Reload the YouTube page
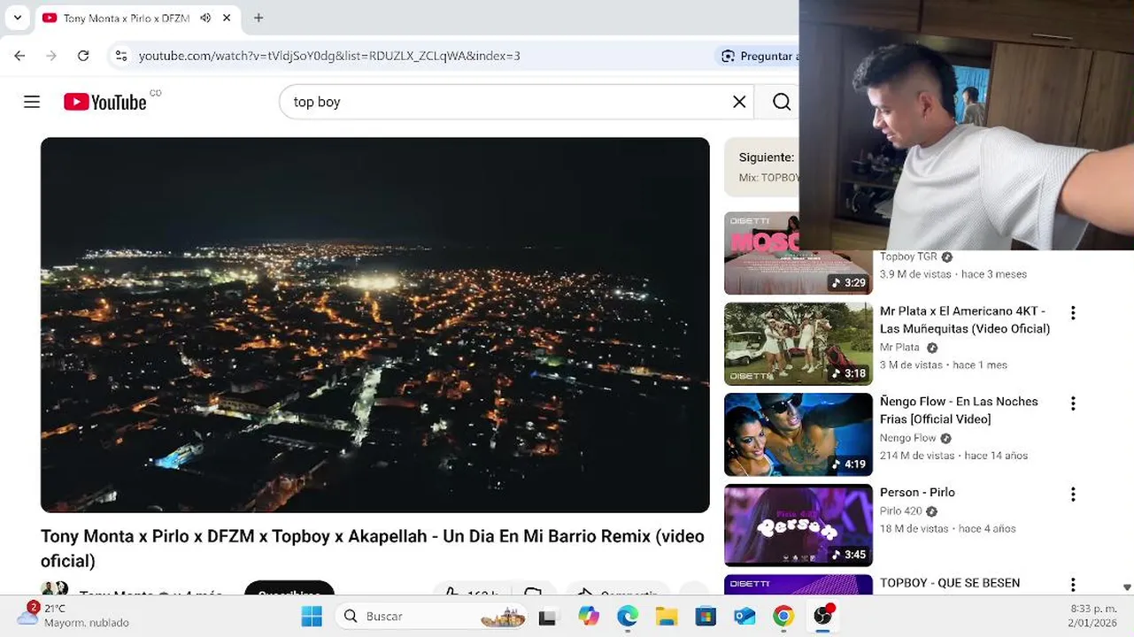 coord(83,56)
